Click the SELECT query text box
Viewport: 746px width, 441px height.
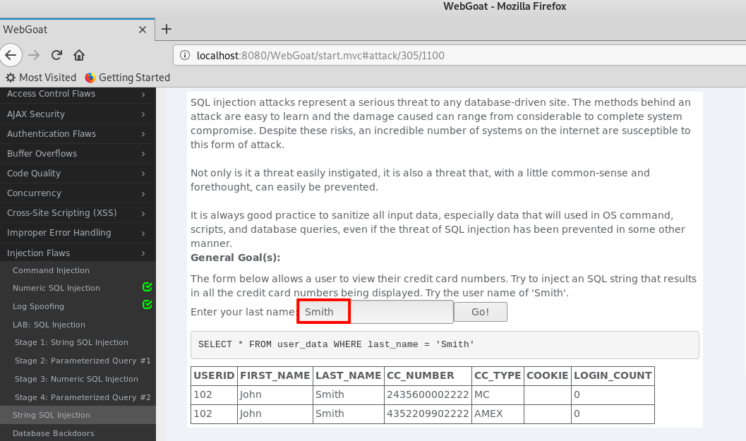[x=445, y=345]
